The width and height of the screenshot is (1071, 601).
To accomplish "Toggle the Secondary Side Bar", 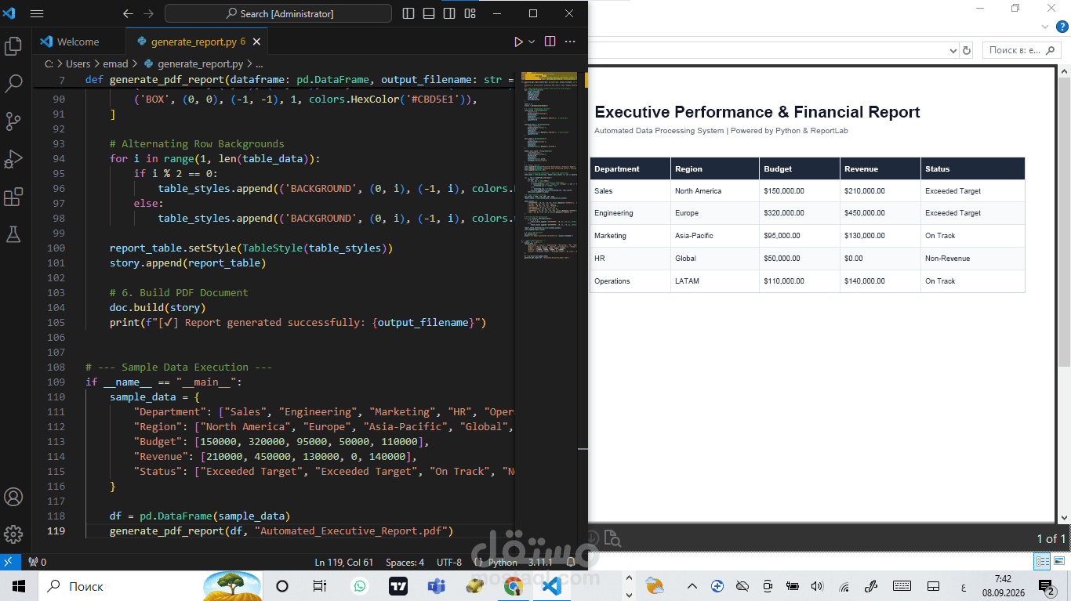I will pos(449,13).
